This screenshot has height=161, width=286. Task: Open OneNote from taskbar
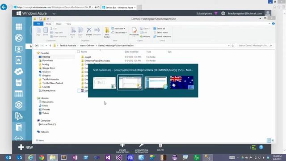point(75,157)
